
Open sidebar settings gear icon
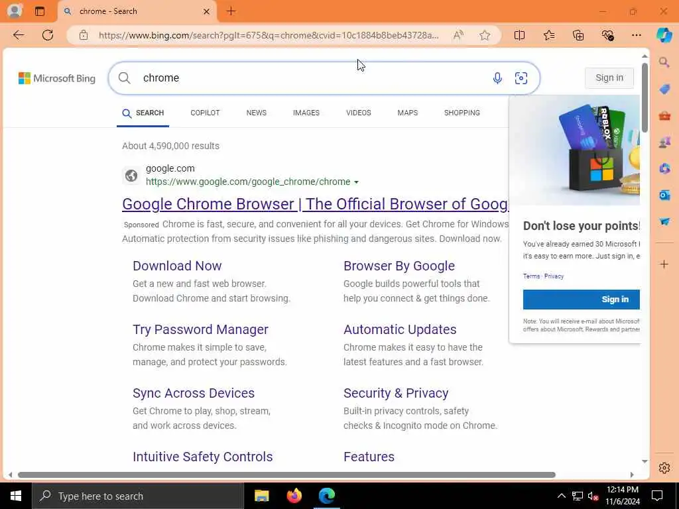[x=664, y=468]
